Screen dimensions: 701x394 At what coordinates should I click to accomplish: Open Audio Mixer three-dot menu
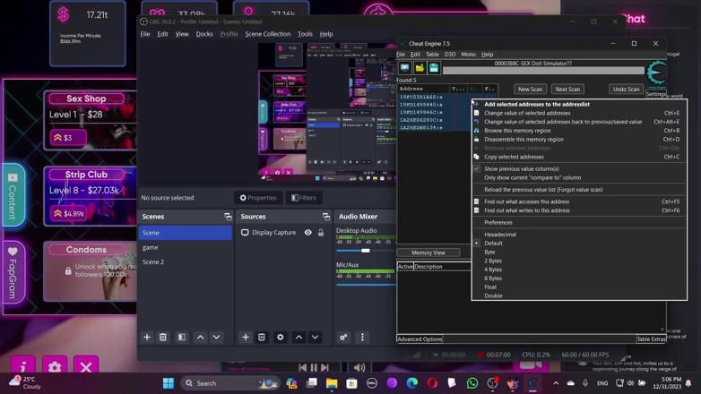click(x=362, y=338)
